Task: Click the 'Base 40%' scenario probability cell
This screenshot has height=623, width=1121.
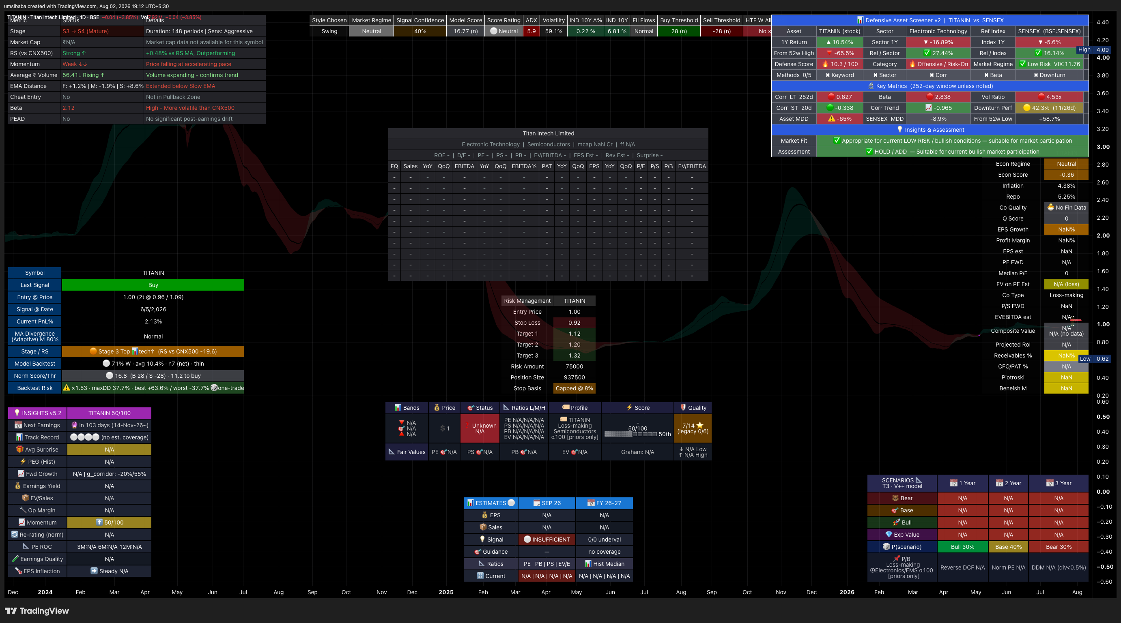Action: coord(1008,547)
